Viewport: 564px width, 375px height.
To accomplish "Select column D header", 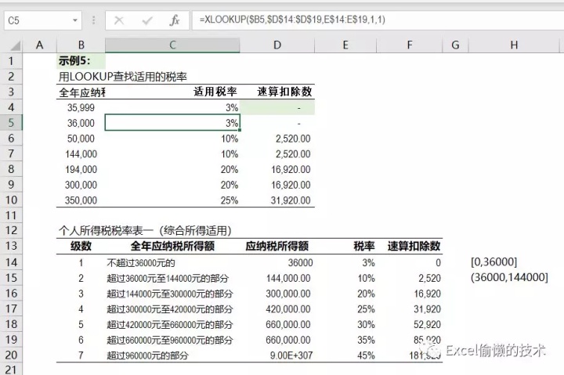I will pos(277,45).
